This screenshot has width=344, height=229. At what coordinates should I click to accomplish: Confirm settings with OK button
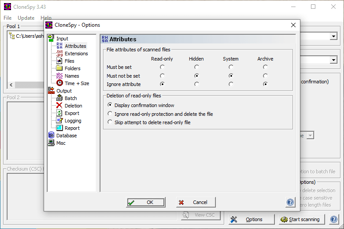tap(146, 202)
